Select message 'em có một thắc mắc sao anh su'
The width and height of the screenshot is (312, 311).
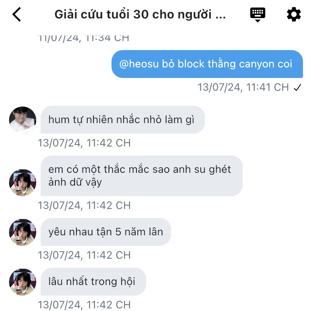(141, 176)
